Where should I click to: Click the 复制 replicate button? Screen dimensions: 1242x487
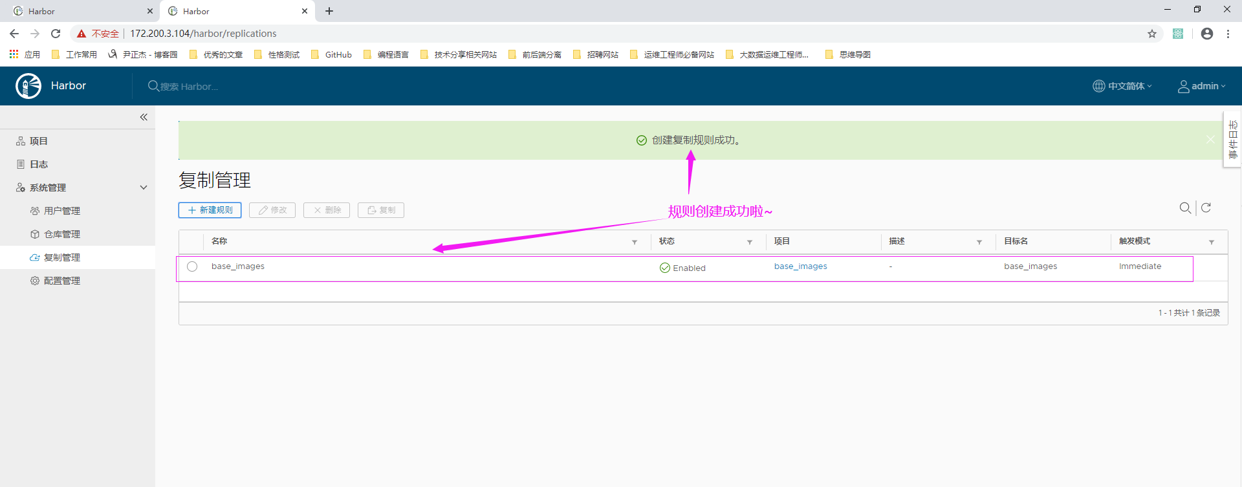[381, 210]
